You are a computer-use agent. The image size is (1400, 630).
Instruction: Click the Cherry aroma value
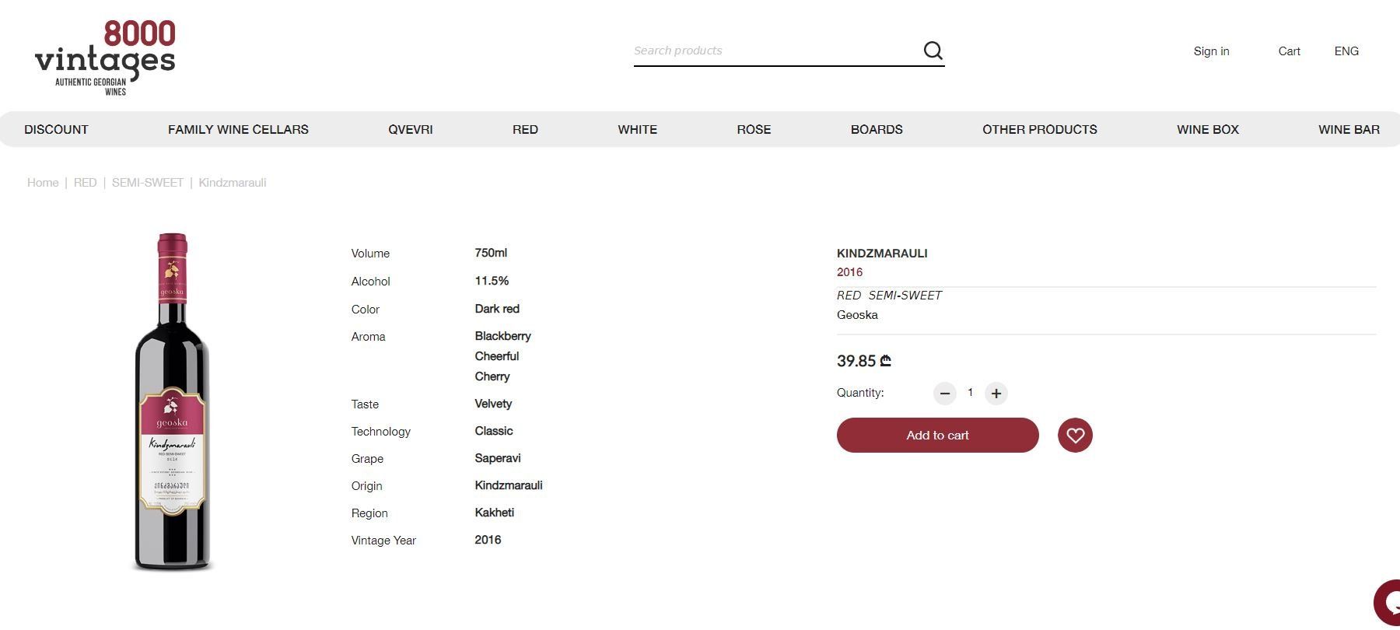(x=492, y=376)
